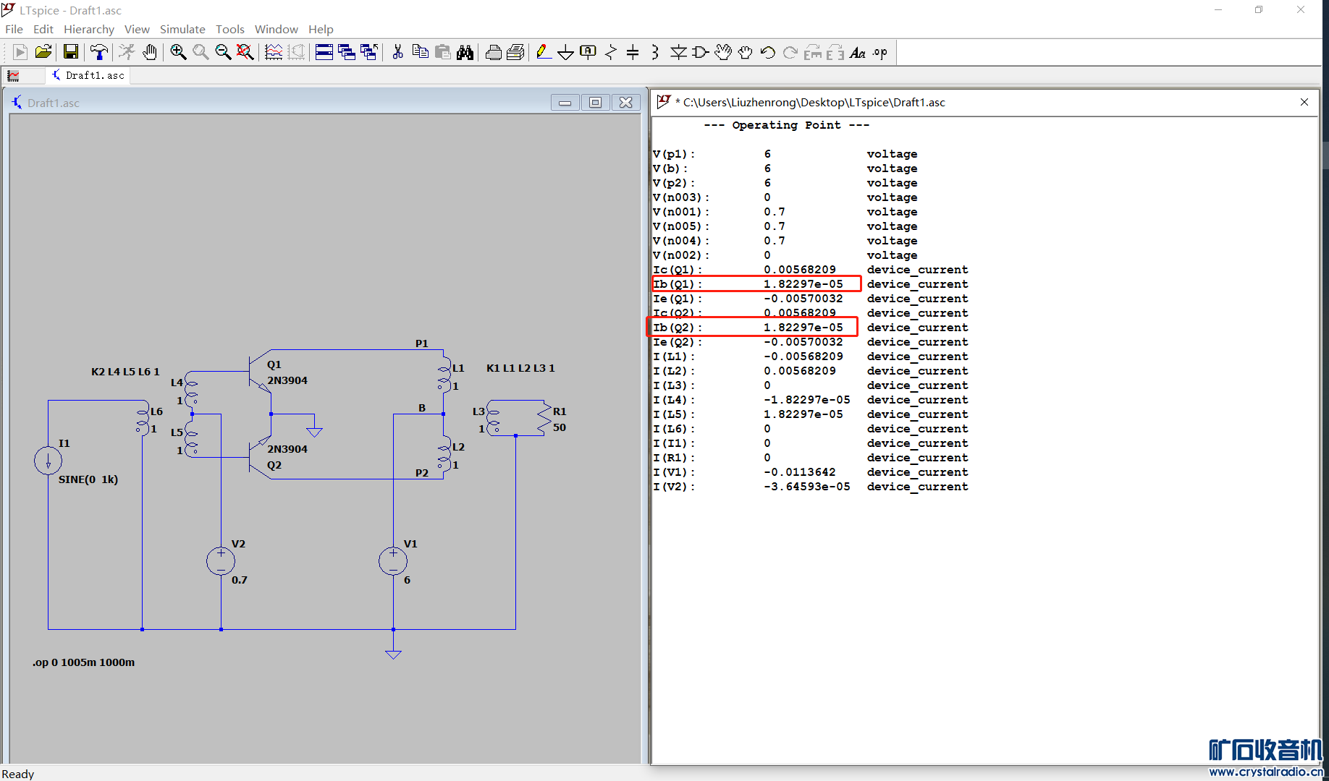1329x781 pixels.
Task: Open the Tools menu
Action: (x=230, y=29)
